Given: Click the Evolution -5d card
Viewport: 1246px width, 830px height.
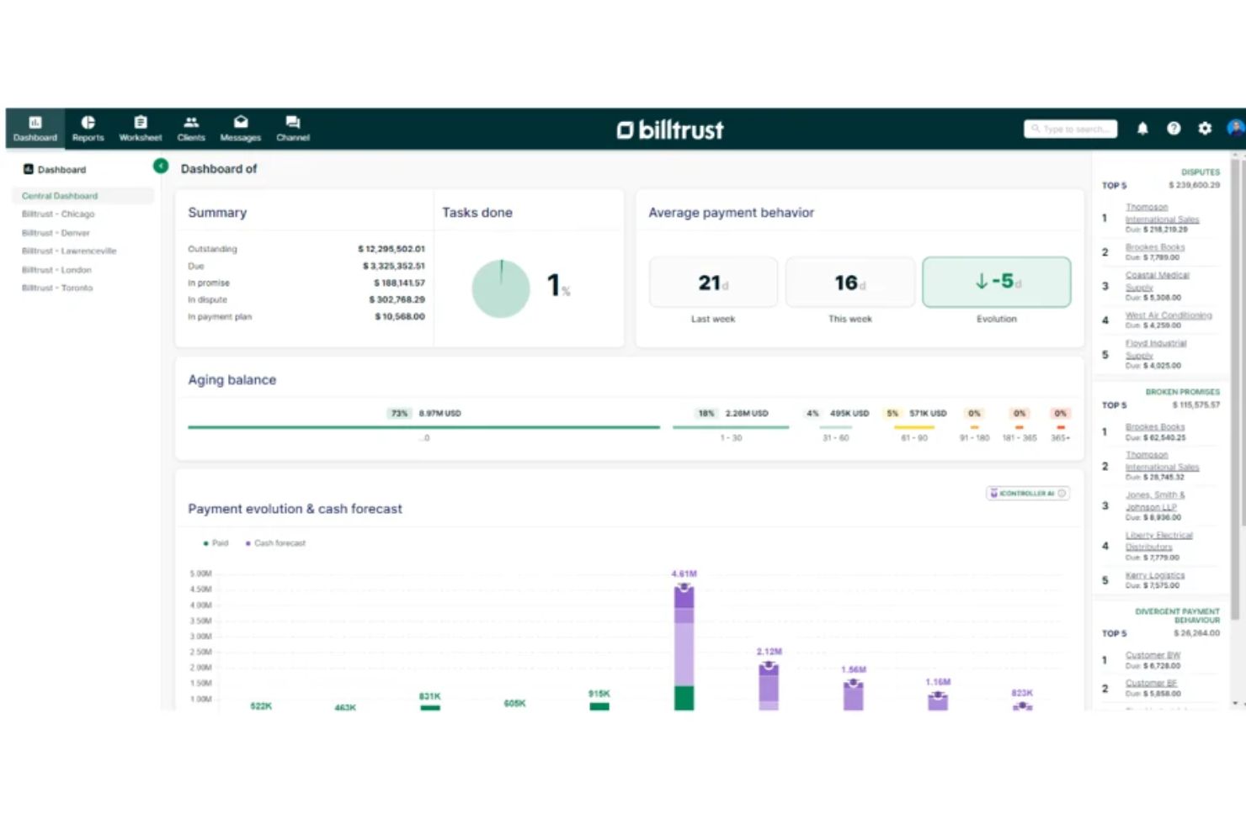Looking at the screenshot, I should 997,282.
